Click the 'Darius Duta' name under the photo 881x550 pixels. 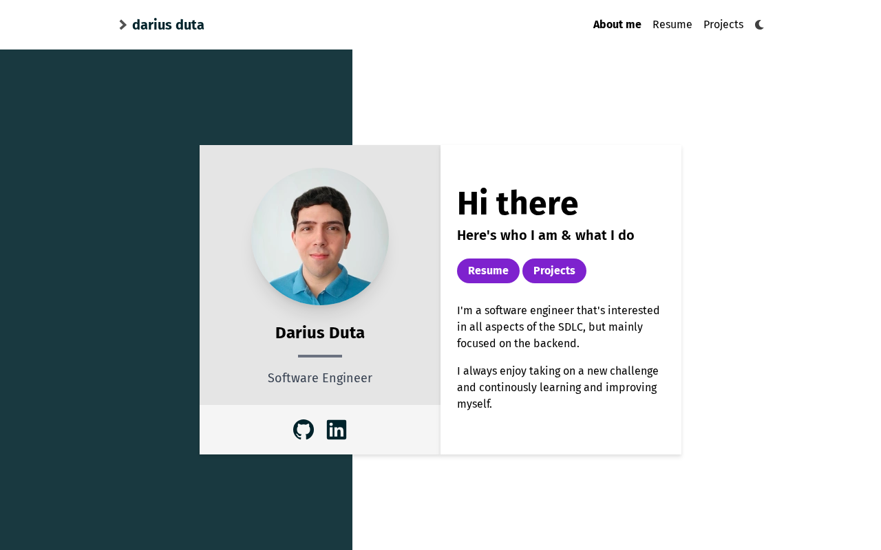(x=320, y=333)
